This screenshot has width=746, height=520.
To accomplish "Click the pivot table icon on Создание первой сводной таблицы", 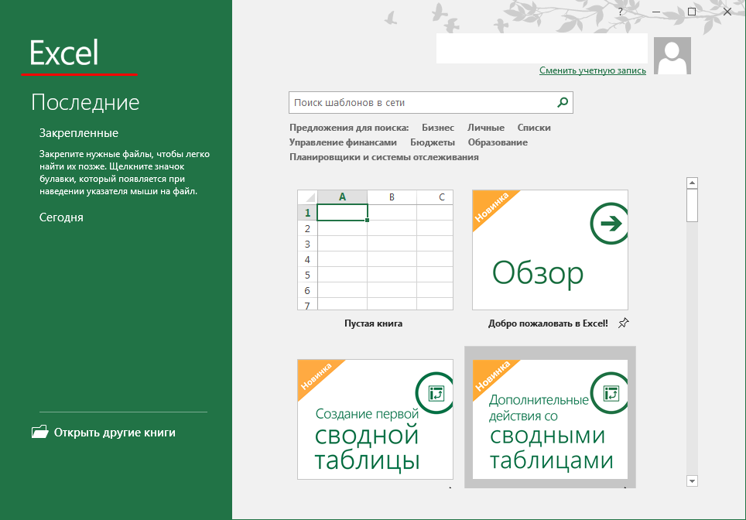I will [434, 393].
